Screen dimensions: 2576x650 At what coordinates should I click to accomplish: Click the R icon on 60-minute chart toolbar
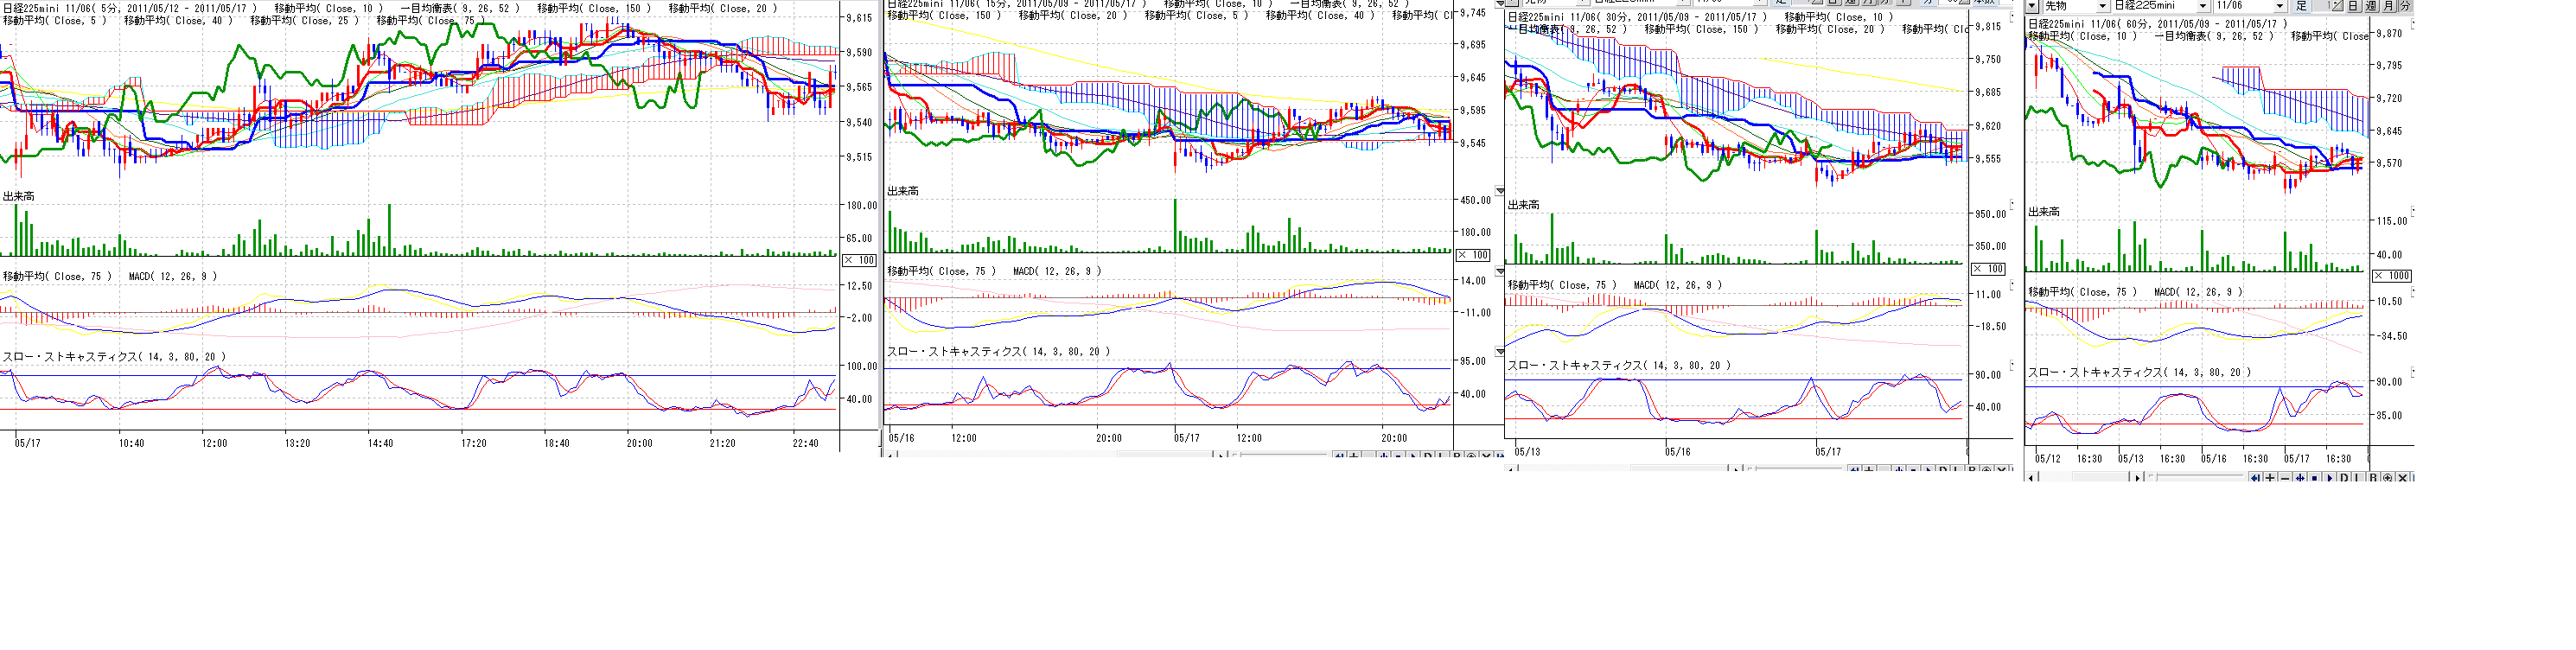tap(2373, 478)
